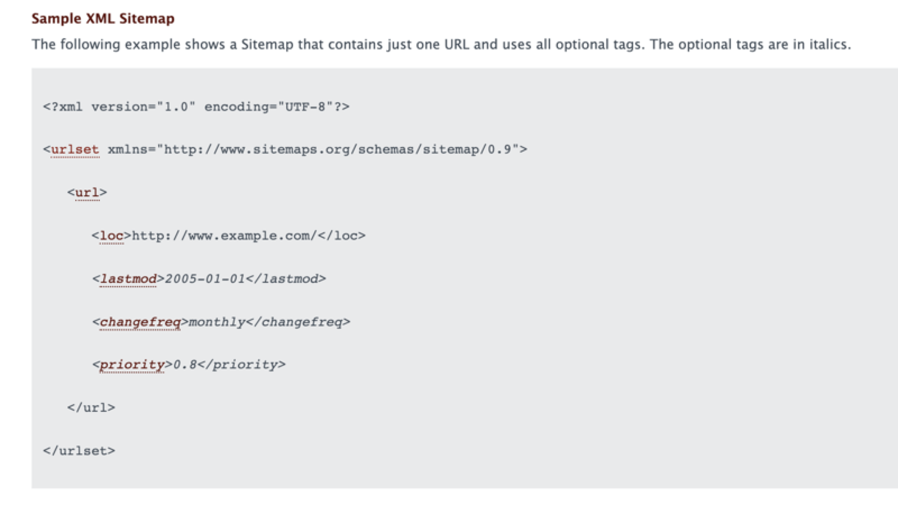Viewport: 898px width, 505px height.
Task: Click the xml version declaration line
Action: [196, 107]
